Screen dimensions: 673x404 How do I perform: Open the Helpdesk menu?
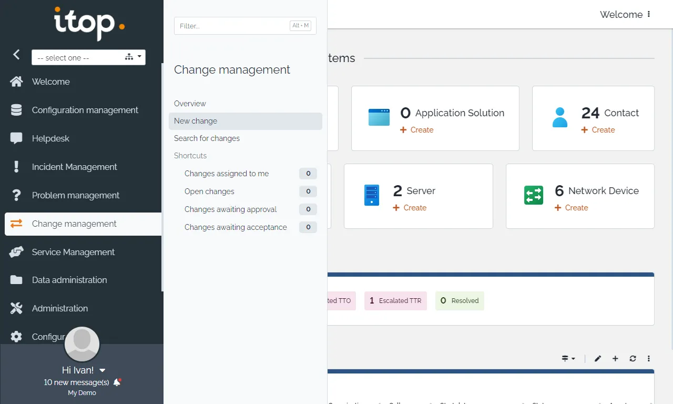[50, 138]
